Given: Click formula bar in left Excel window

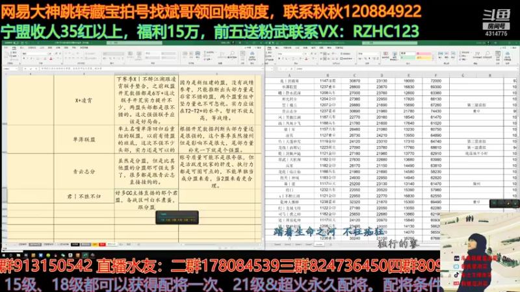Looking at the screenshot, I should click(151, 69).
